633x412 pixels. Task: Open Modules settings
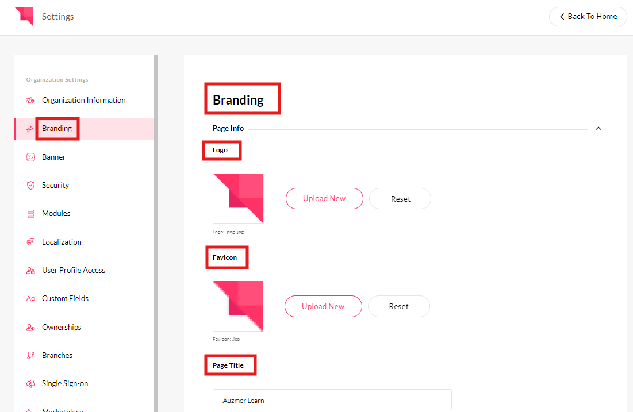(84, 213)
